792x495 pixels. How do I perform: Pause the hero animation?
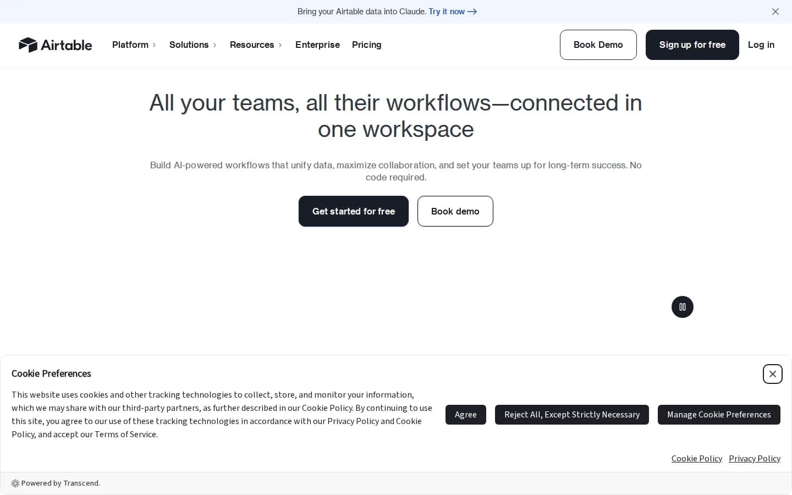683,307
